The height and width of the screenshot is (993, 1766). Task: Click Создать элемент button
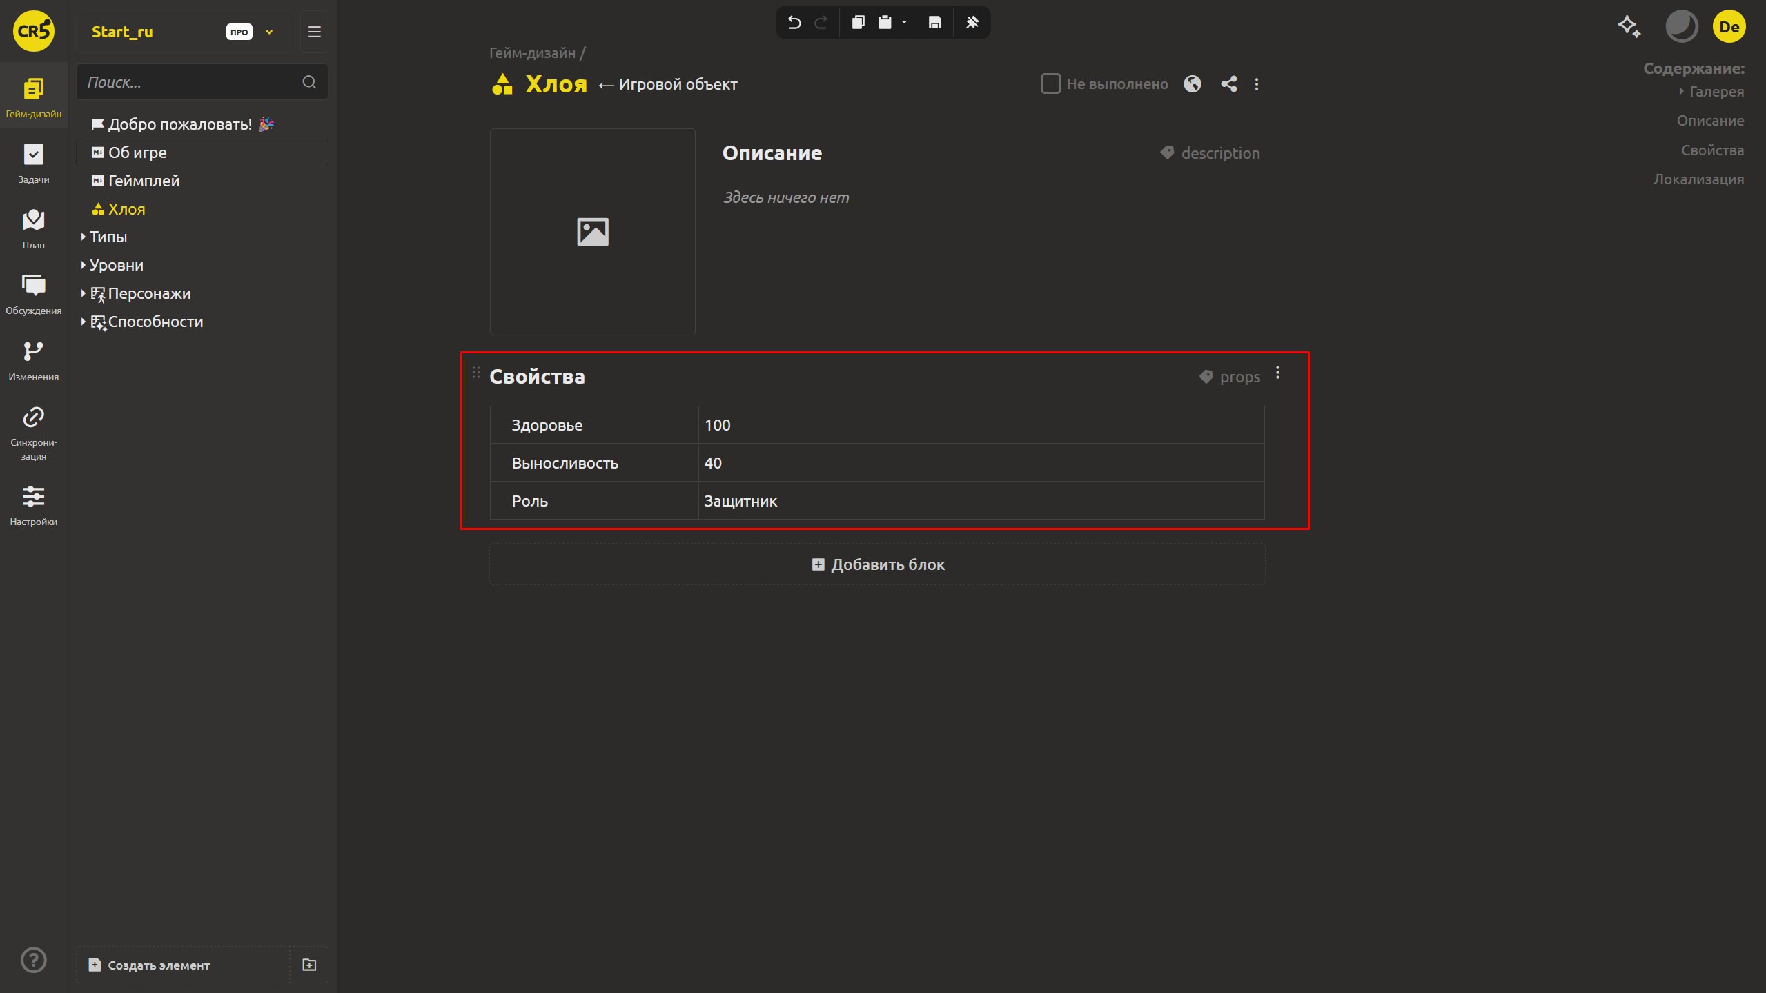[182, 965]
